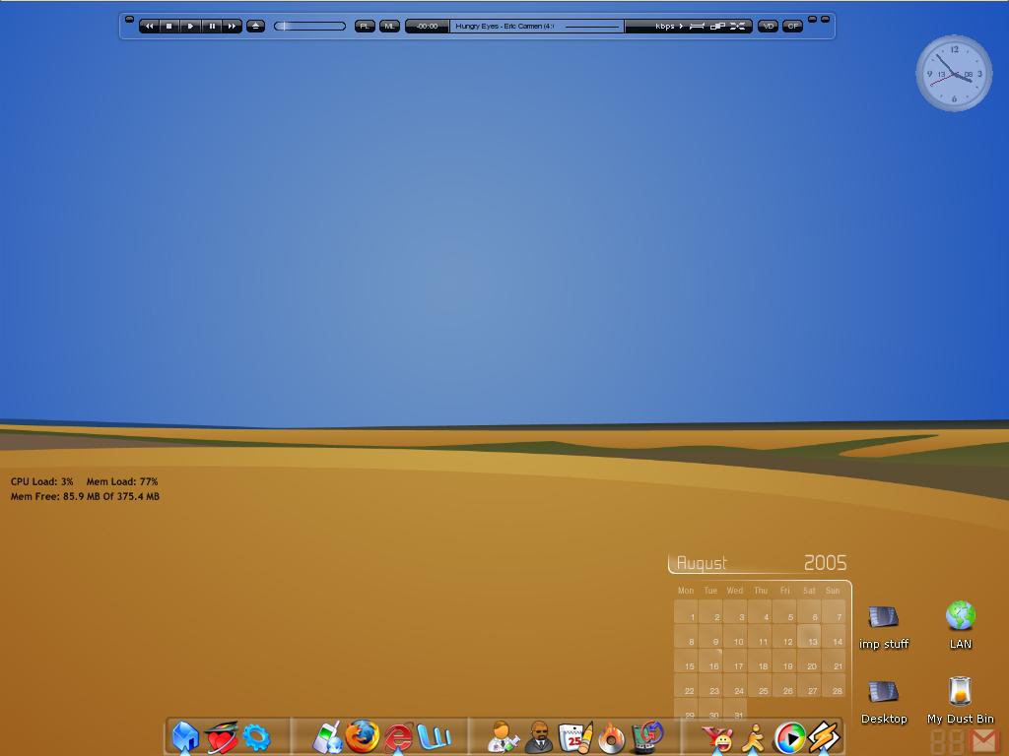Open the My Dust Bin icon
Viewport: 1009px width, 756px height.
pyautogui.click(x=960, y=701)
